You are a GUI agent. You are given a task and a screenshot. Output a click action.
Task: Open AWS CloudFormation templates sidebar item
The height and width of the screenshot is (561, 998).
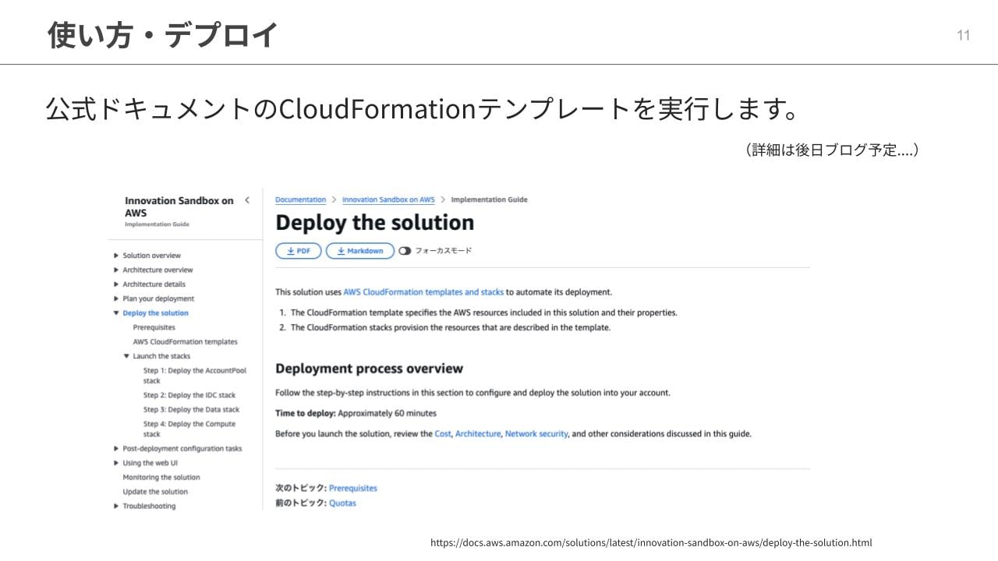(x=185, y=342)
